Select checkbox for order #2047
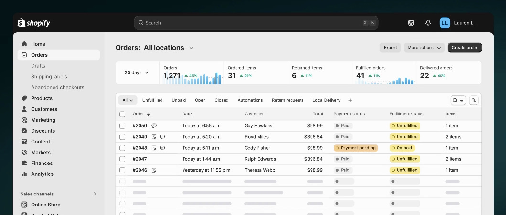The image size is (506, 215). click(122, 159)
